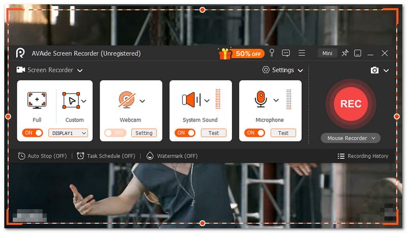The height and width of the screenshot is (233, 407).
Task: Expand the Webcam source dropdown
Action: (x=142, y=101)
